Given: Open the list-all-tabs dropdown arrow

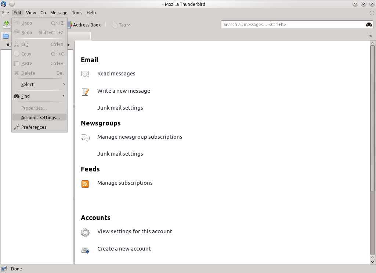Looking at the screenshot, I should pyautogui.click(x=371, y=36).
